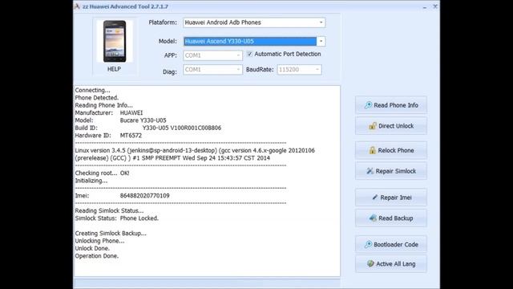
Task: Click the magnifier icon on Bootloader Code
Action: (368, 244)
